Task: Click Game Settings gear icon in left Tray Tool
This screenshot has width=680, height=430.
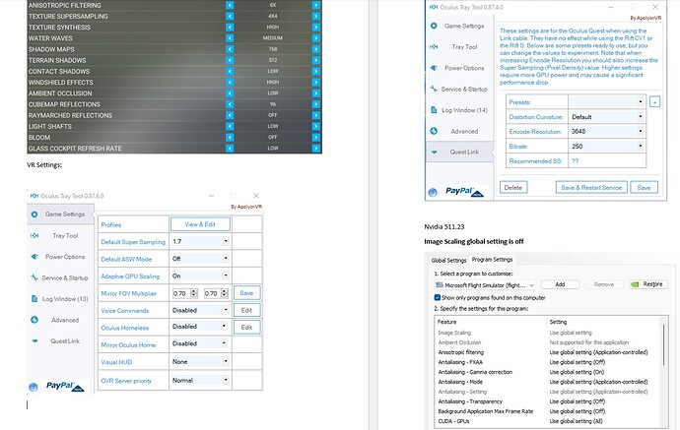Action: click(34, 214)
